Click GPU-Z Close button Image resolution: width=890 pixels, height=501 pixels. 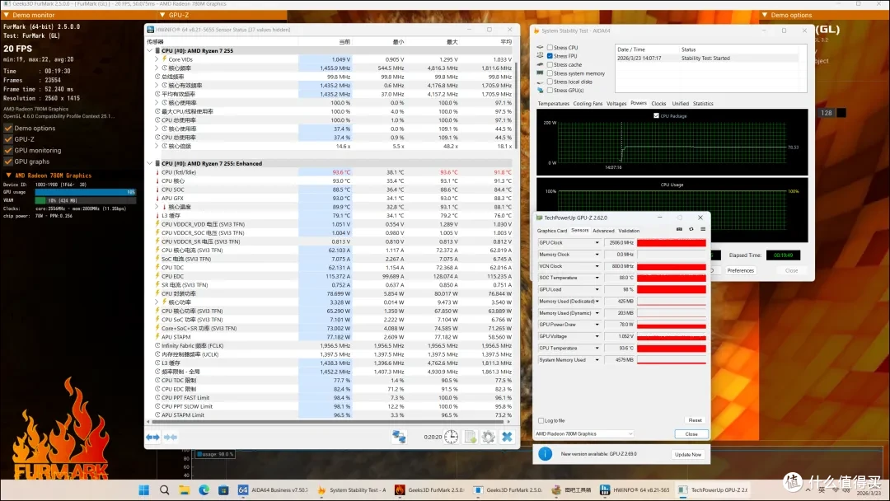691,434
